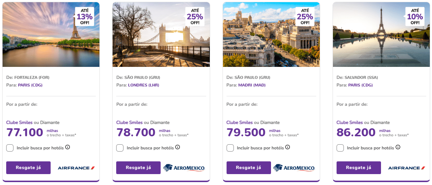Click Resgate já on the Madri card
This screenshot has height=185, width=432.
(248, 168)
